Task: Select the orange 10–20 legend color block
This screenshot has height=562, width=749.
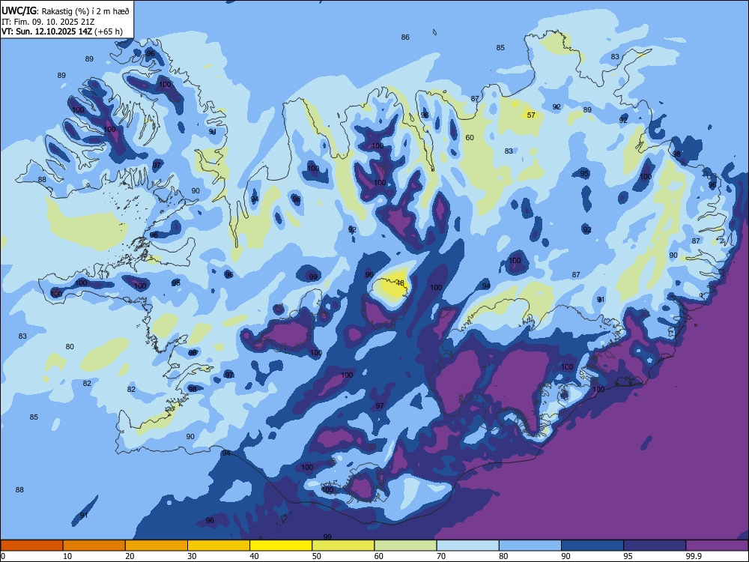Action: [94, 546]
